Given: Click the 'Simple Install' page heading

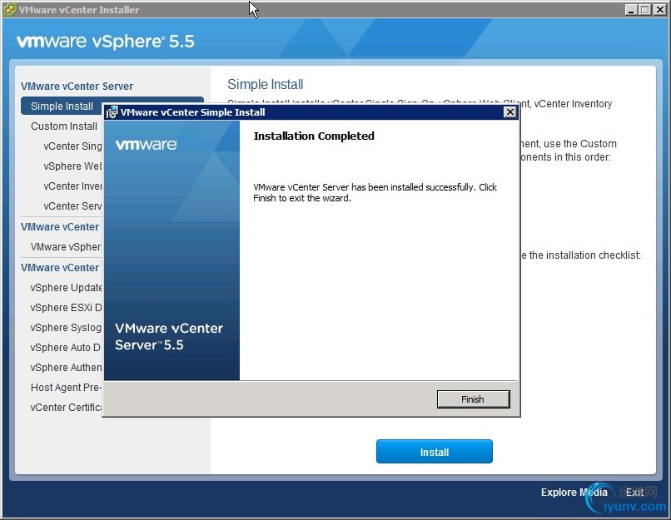Looking at the screenshot, I should pyautogui.click(x=266, y=84).
